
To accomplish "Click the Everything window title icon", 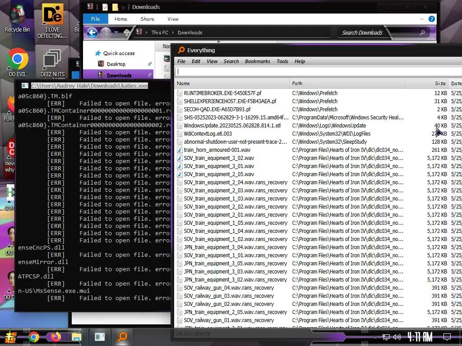I will pos(181,50).
